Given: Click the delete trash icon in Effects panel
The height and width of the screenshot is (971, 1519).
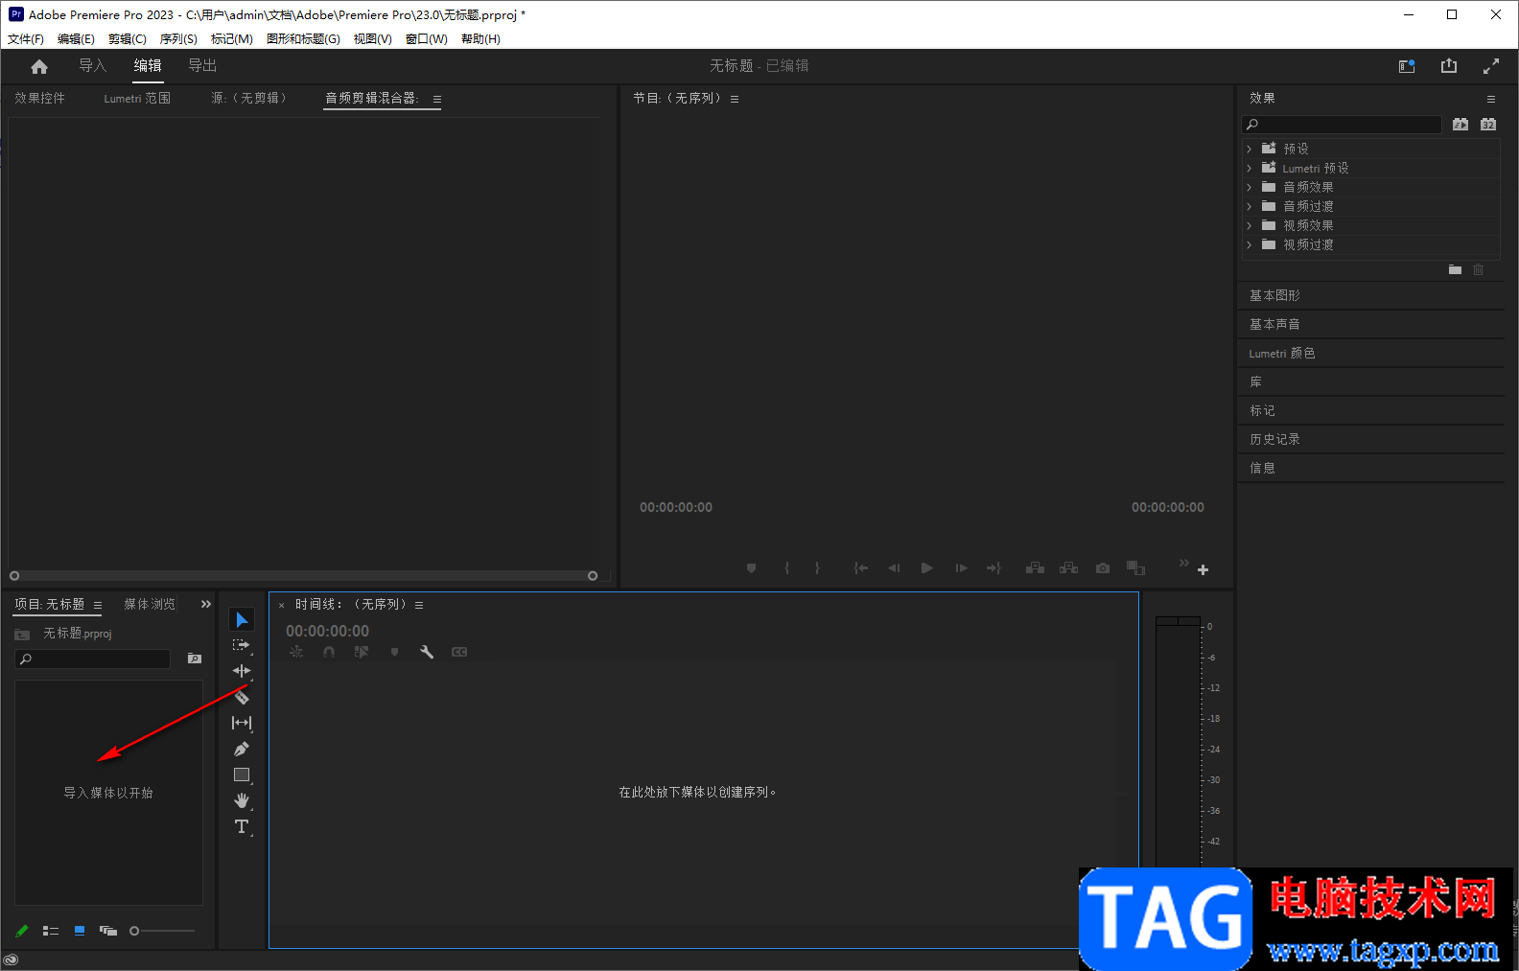Looking at the screenshot, I should pyautogui.click(x=1479, y=269).
